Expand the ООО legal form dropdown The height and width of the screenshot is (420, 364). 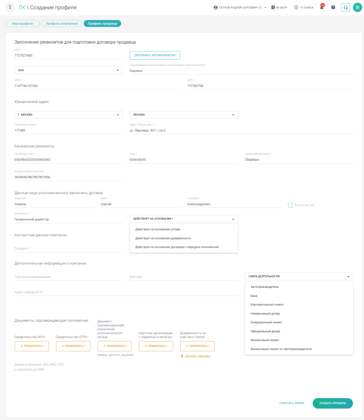pos(68,71)
